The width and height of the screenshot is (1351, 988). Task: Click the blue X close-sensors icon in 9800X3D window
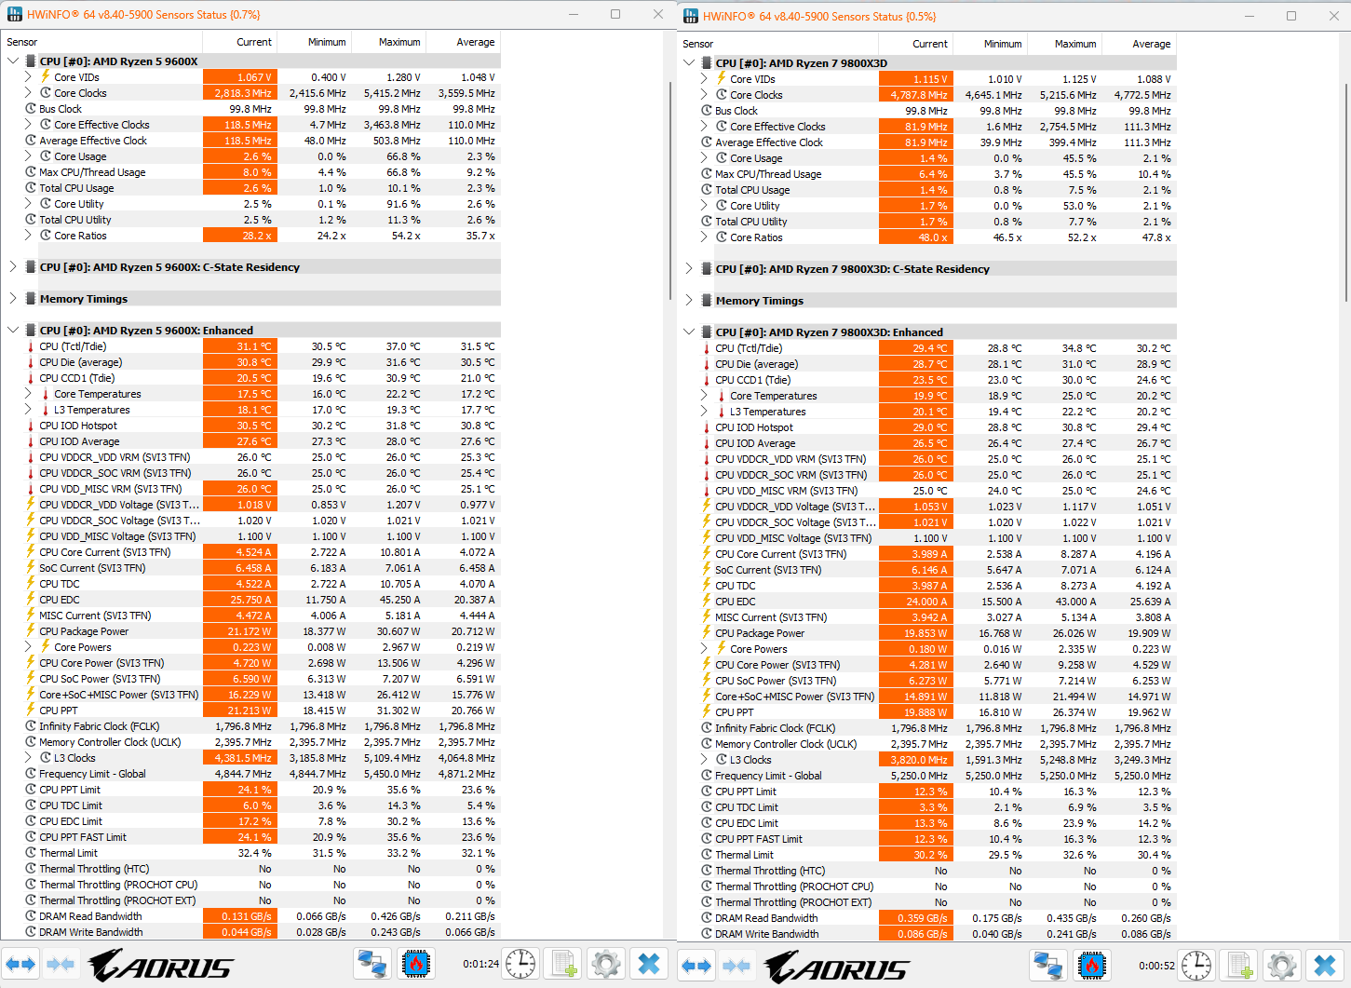point(1325,966)
